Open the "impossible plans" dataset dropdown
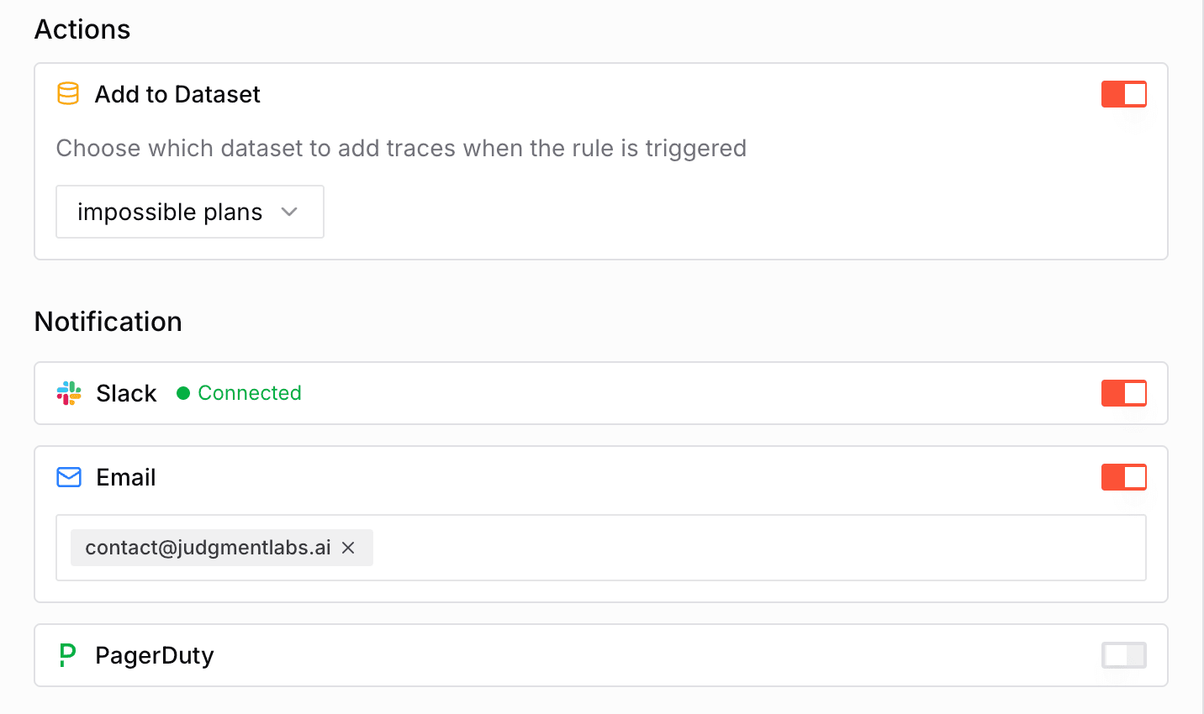Screen dimensions: 1204x714 click(x=170, y=212)
